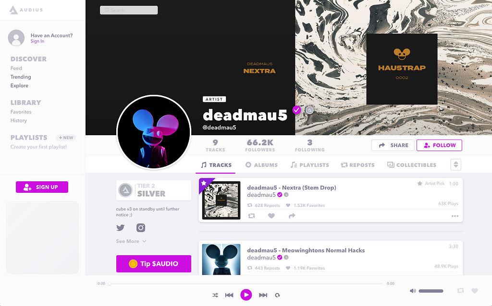The width and height of the screenshot is (492, 306).
Task: Switch to the Albums tab
Action: pos(261,165)
